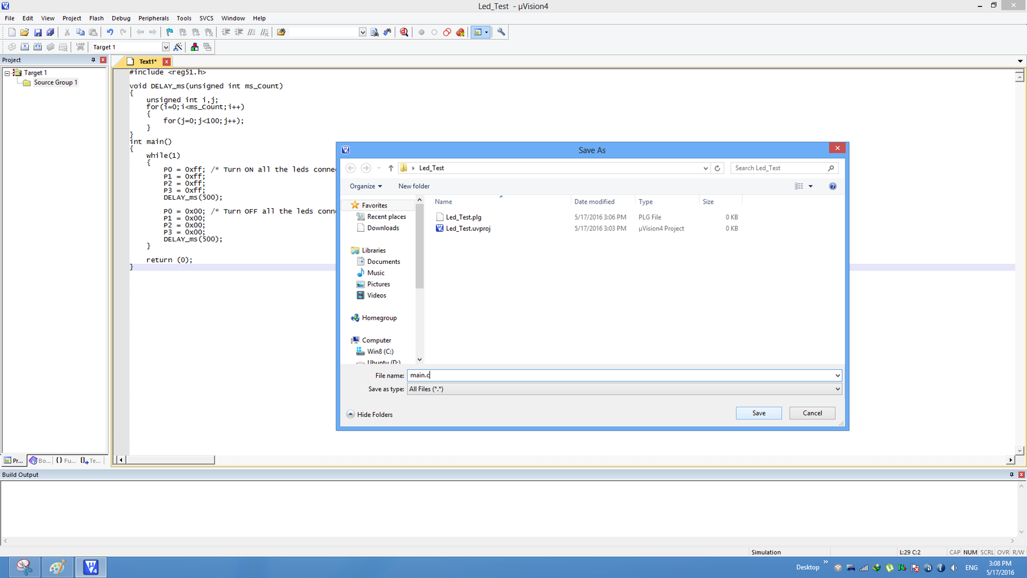Switch to the Text1* editor tab
1027x578 pixels.
click(x=148, y=62)
